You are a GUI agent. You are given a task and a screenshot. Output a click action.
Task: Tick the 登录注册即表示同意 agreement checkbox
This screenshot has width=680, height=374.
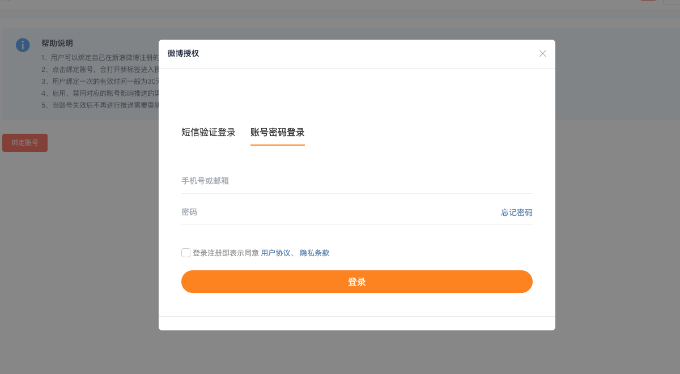[186, 253]
